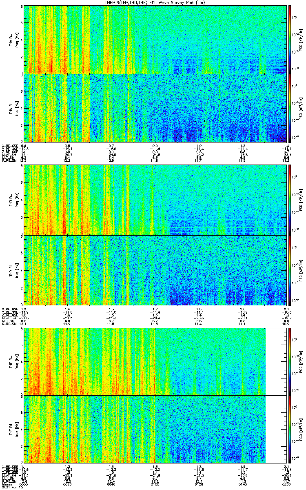Click the THA R_RE_SM row label
The width and height of the screenshot is (306, 490).
pyautogui.click(x=9, y=160)
